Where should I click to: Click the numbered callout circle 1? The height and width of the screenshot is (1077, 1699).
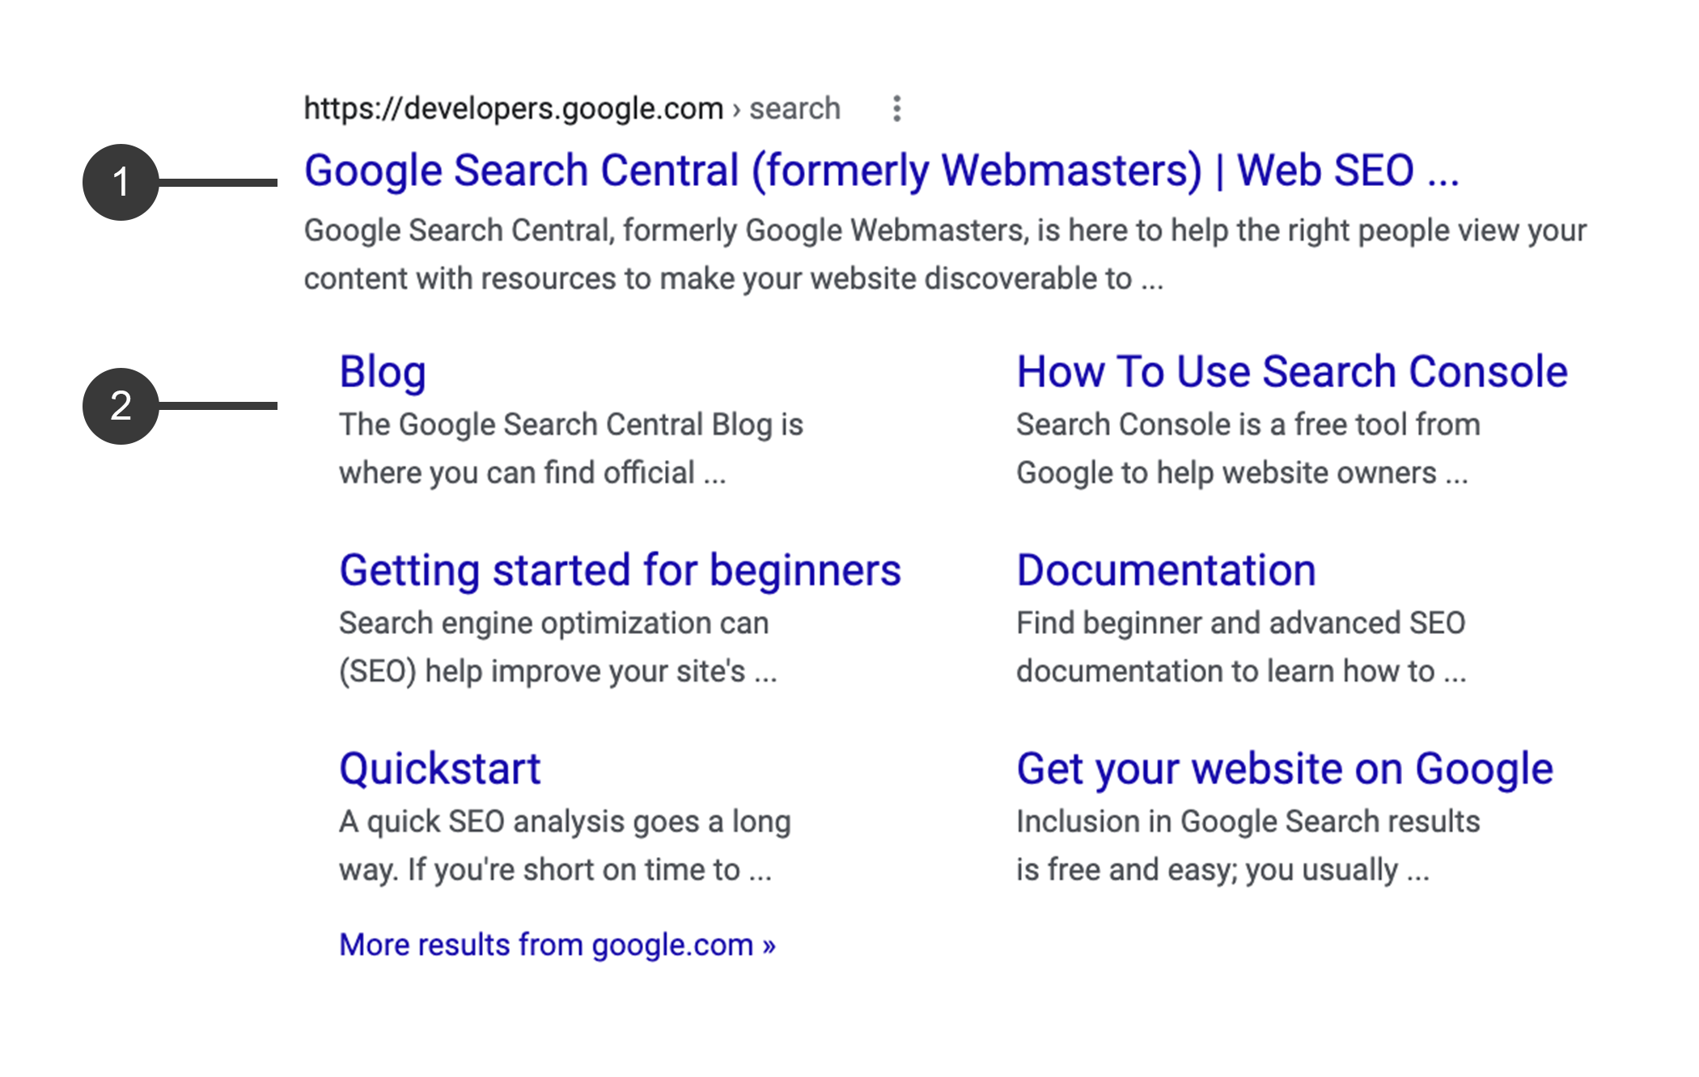(121, 182)
